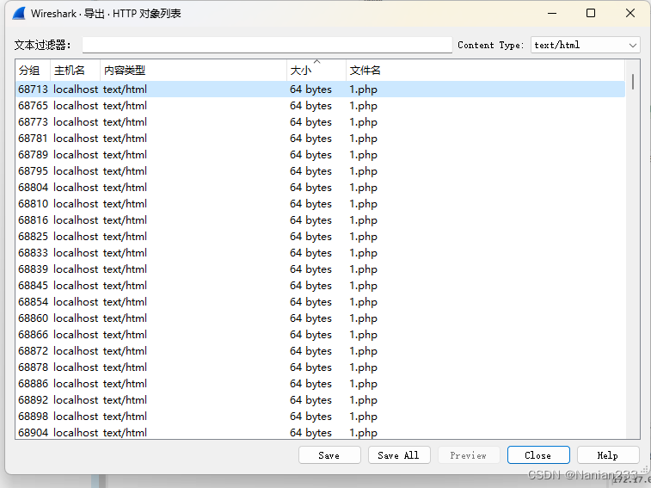This screenshot has height=488, width=651.
Task: Select packet row 68789
Action: coord(320,155)
